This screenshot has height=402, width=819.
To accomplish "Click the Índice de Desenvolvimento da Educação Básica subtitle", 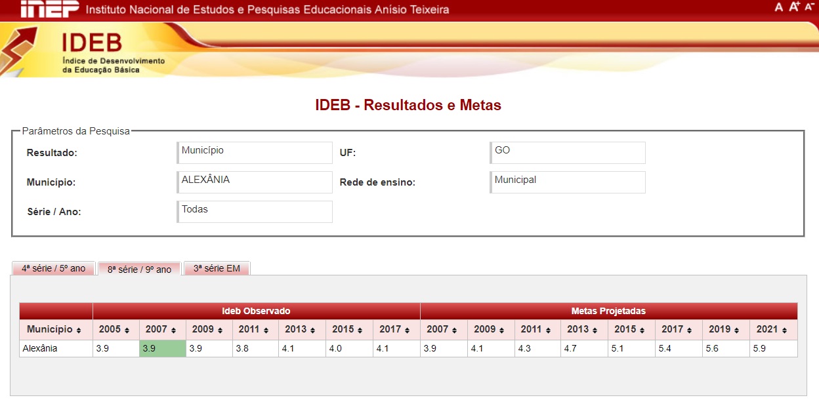I will coord(114,65).
